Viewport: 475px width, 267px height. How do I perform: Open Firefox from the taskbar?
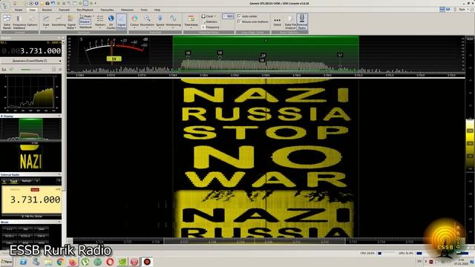(x=73, y=262)
